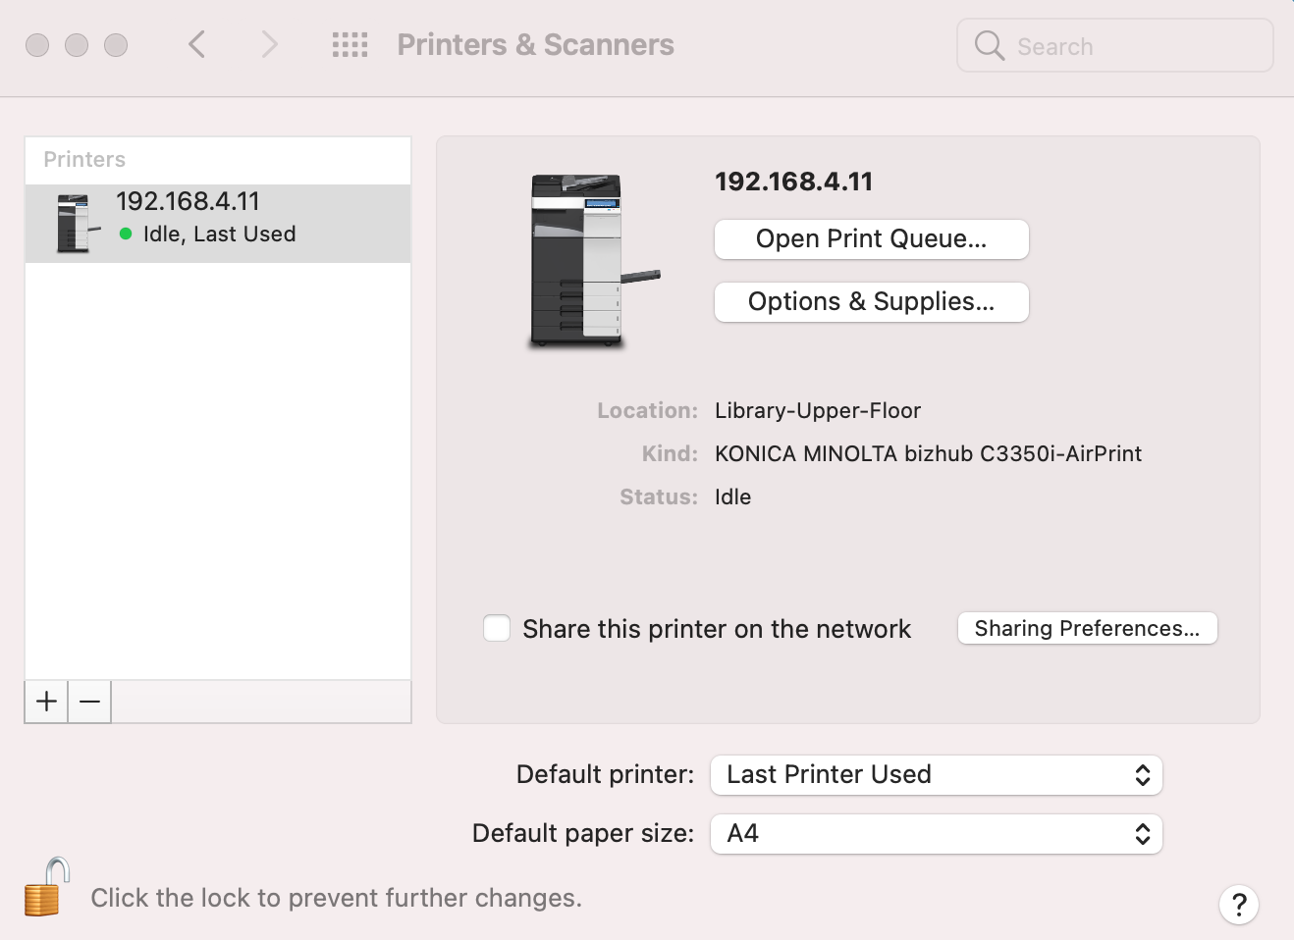1294x940 pixels.
Task: Click the magnifying glass search icon
Action: tap(989, 46)
